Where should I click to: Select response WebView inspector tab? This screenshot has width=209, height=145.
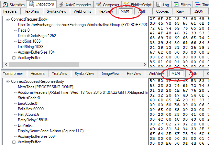click(156, 74)
